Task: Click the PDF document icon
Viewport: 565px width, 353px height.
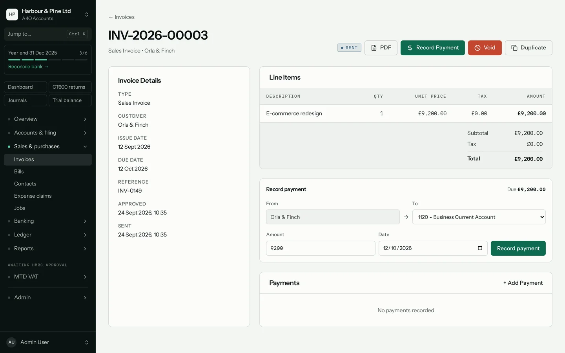Action: point(374,48)
